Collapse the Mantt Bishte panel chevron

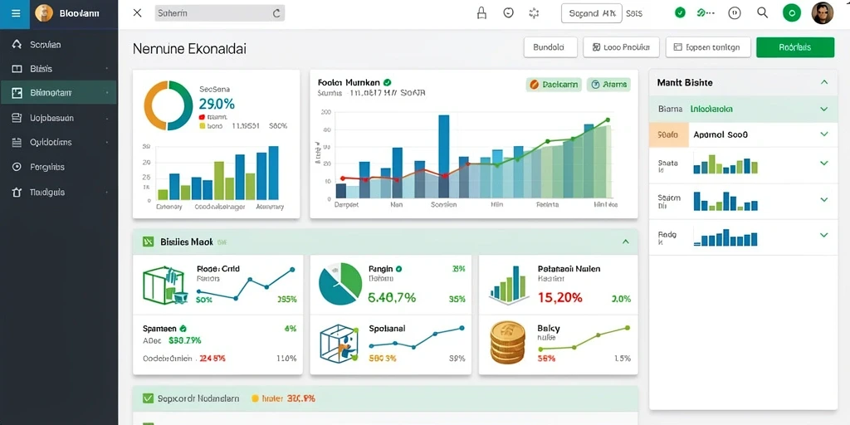click(x=824, y=82)
